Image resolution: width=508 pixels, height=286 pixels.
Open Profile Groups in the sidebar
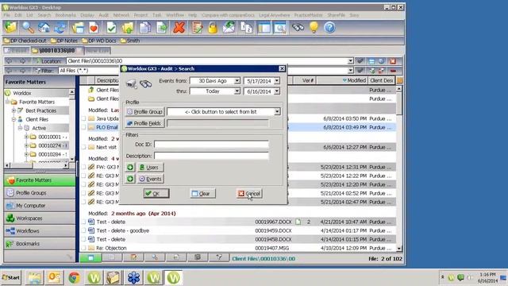coord(40,193)
